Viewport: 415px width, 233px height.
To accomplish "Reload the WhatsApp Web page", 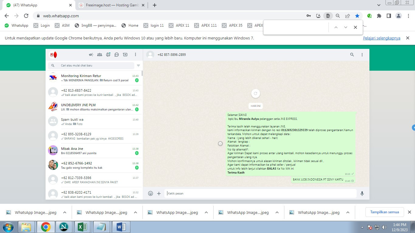I will click(26, 16).
